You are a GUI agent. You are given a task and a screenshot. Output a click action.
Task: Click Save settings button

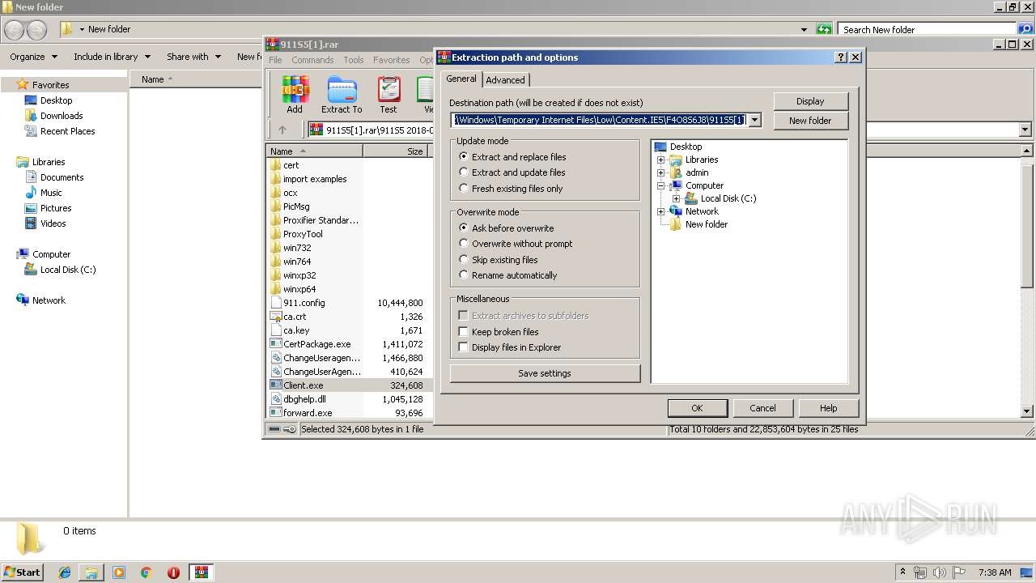point(545,373)
